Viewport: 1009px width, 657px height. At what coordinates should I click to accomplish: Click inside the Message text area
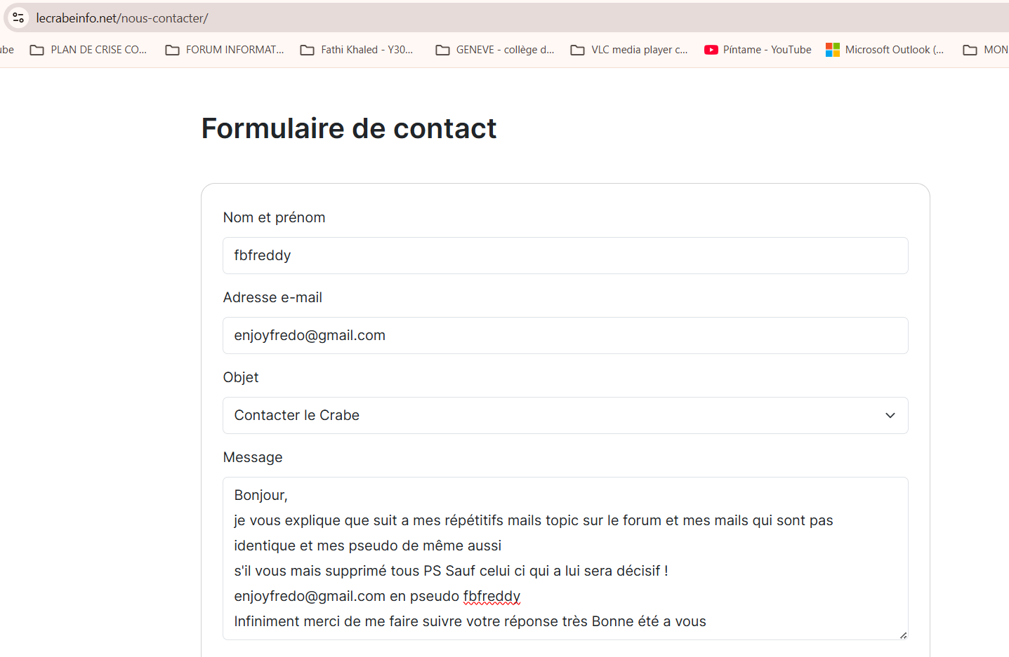click(565, 558)
